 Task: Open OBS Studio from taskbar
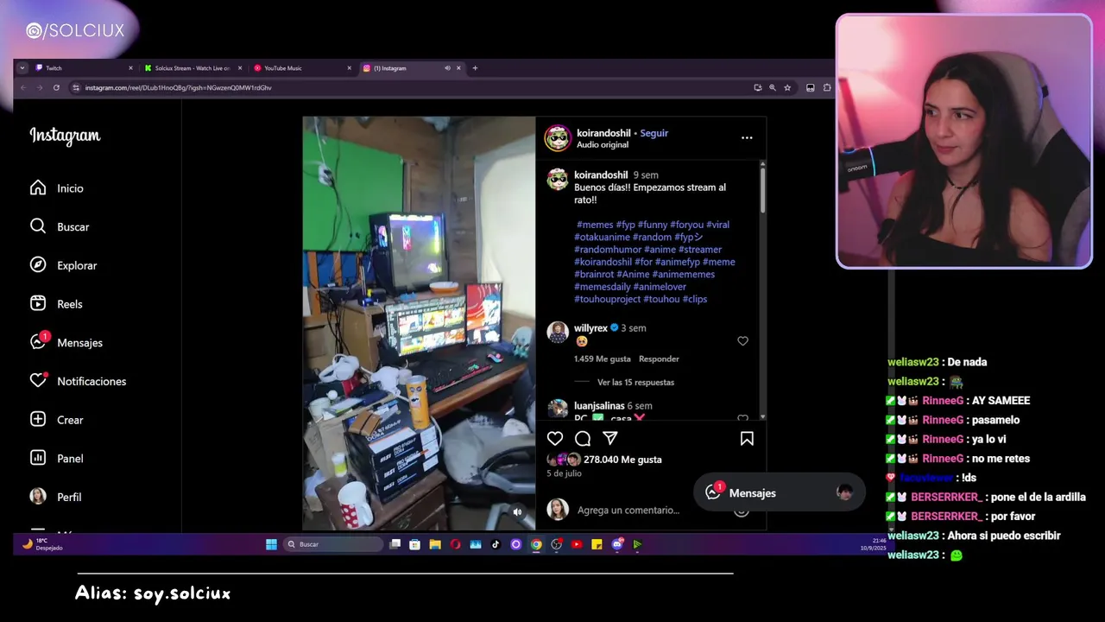click(557, 544)
